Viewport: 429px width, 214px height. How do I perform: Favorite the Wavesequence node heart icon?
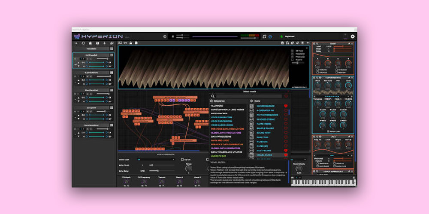[286, 106]
